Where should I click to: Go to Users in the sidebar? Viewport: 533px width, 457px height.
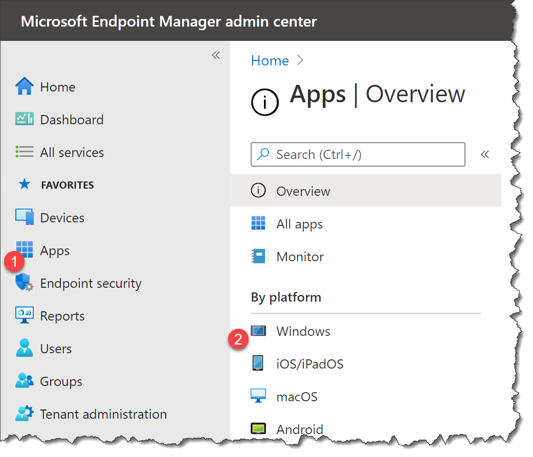coord(56,349)
